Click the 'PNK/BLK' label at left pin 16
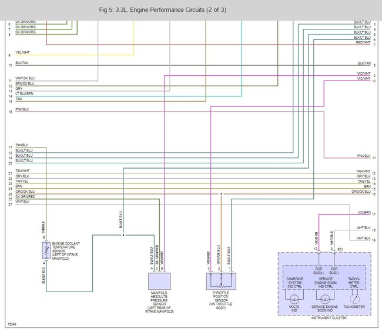This screenshot has height=332, width=382. coord(22,109)
